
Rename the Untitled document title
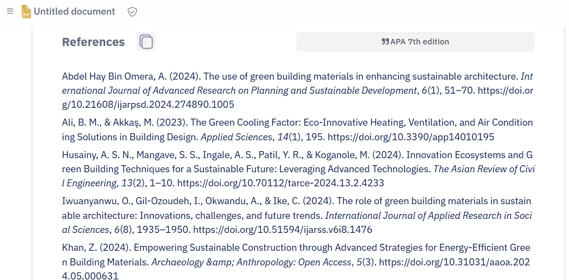pos(74,11)
